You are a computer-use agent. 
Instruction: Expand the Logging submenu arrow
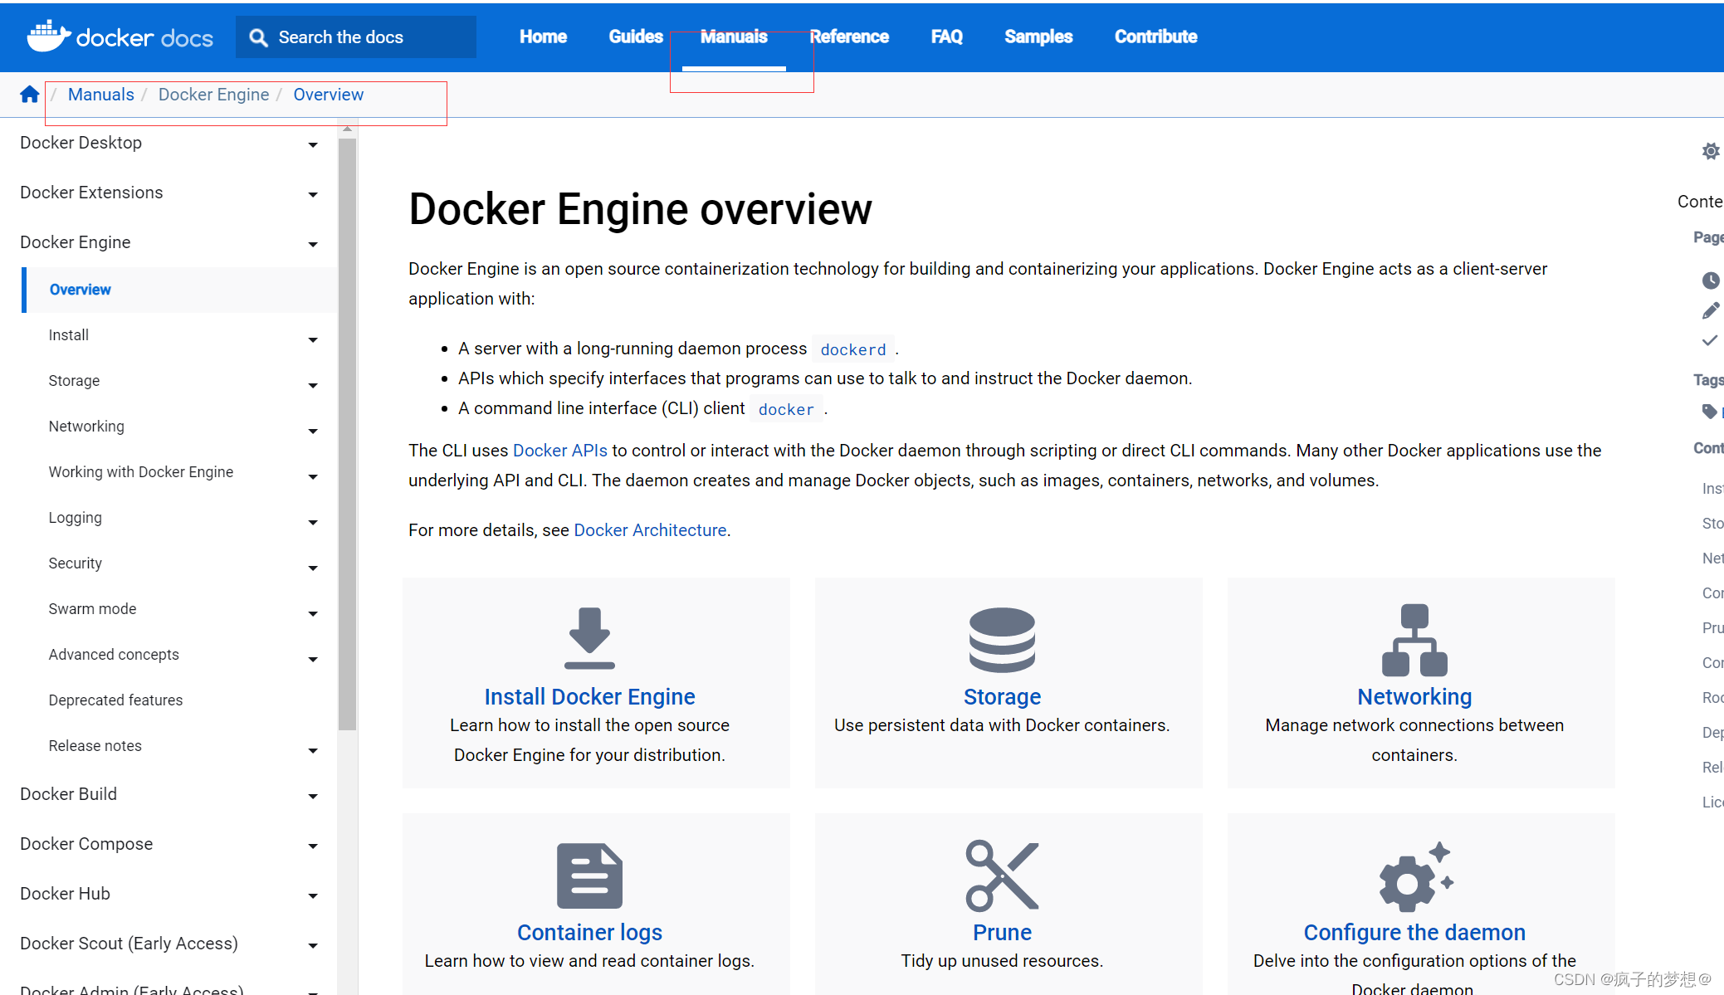click(313, 523)
